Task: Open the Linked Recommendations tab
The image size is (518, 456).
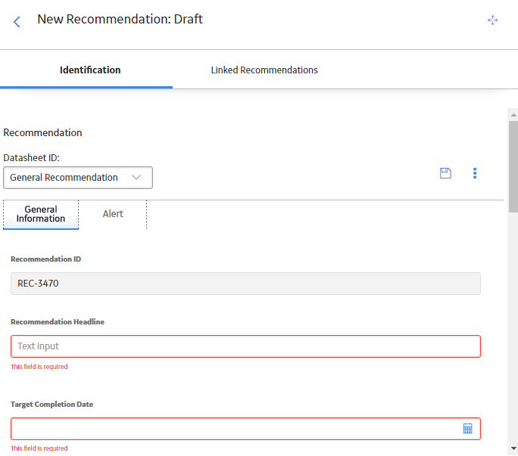Action: [264, 70]
